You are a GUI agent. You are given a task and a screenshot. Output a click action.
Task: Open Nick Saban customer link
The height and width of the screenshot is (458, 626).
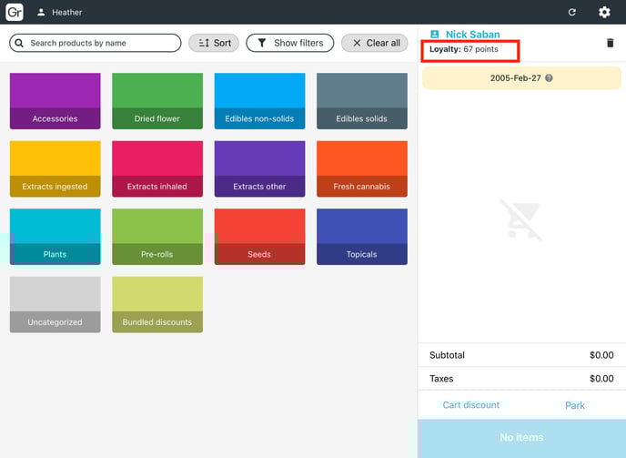[x=472, y=35]
